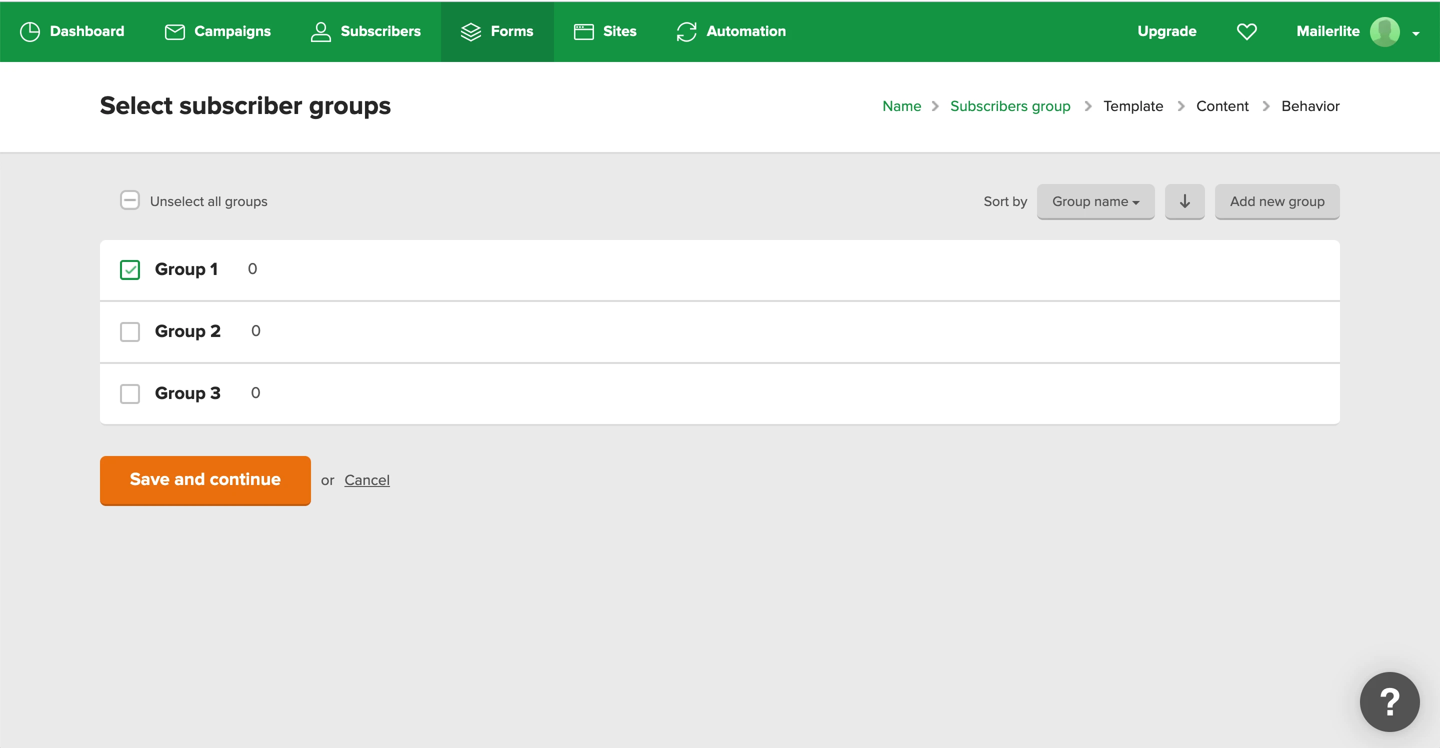Open the Group name sort dropdown

click(x=1095, y=201)
